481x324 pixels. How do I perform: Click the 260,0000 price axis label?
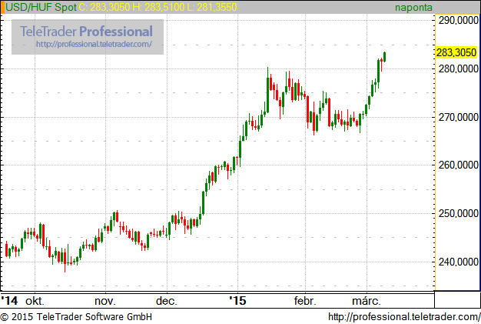click(x=458, y=165)
